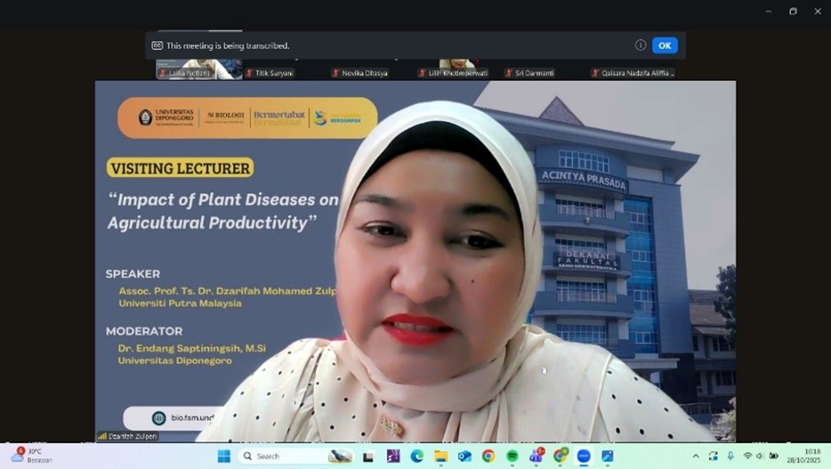The width and height of the screenshot is (831, 469).
Task: Select Titik Suryani's participant thumbnail
Action: [270, 73]
